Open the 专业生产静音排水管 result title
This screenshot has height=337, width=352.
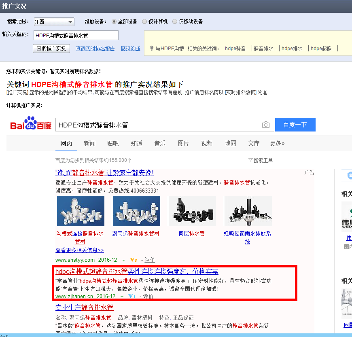click(85, 307)
